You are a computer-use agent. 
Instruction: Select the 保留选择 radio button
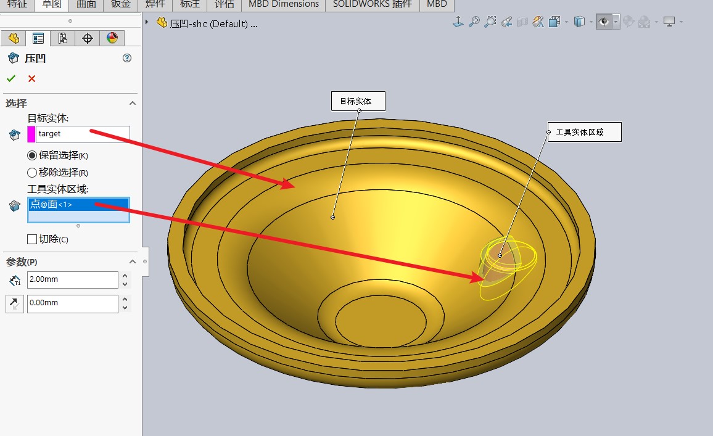click(x=32, y=155)
